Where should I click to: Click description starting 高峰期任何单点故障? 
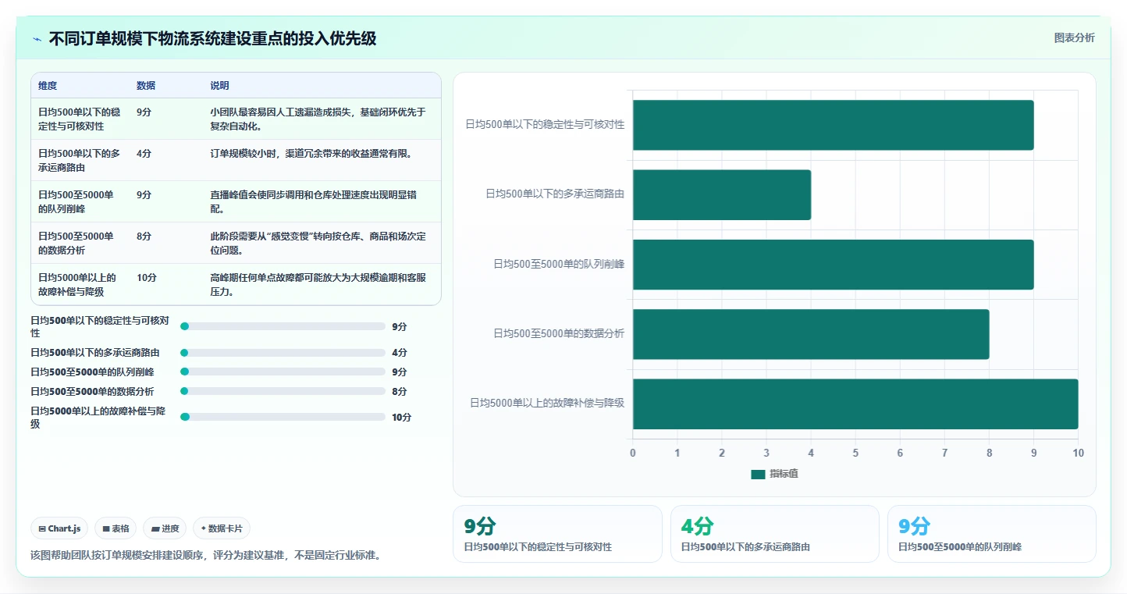318,284
